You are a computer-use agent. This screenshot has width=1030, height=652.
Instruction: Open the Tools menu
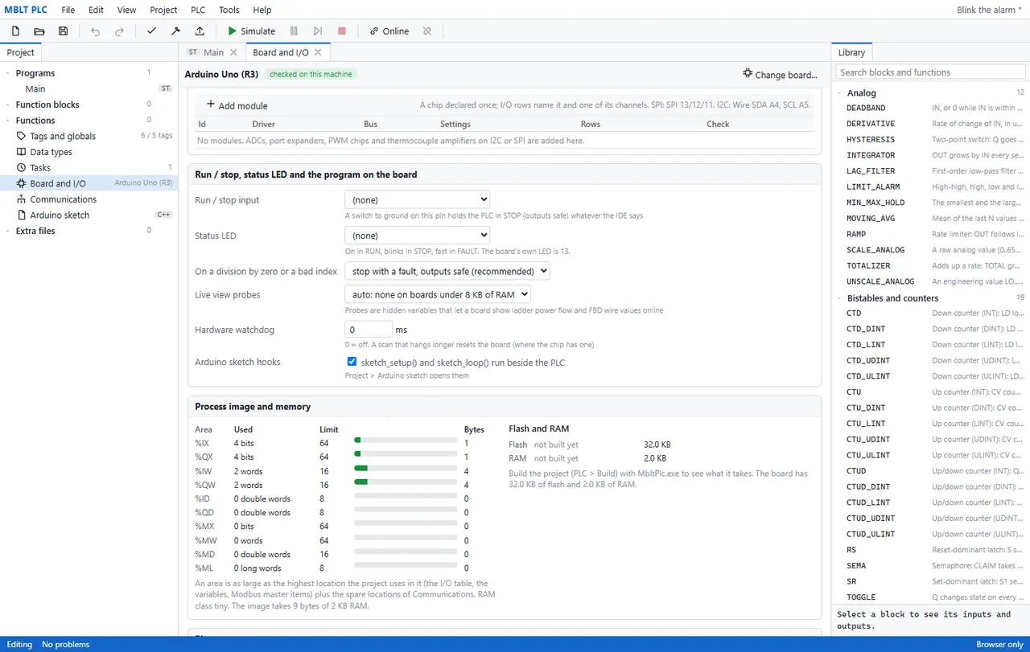(229, 10)
